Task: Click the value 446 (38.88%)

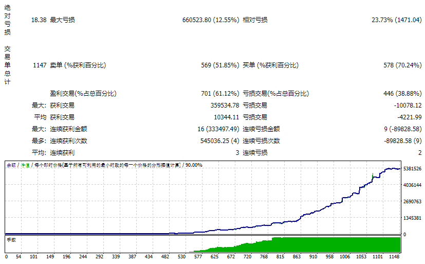Action: [x=402, y=94]
